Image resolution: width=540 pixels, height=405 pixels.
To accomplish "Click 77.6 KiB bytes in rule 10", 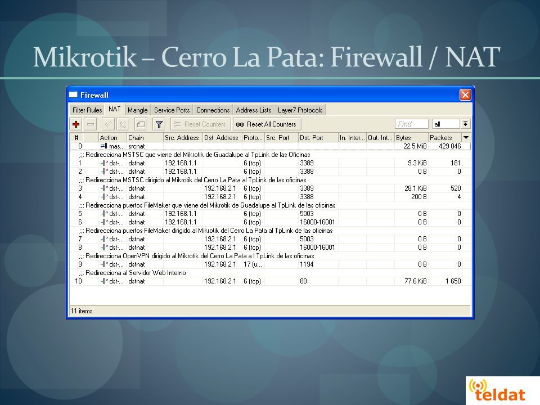I will (x=415, y=281).
